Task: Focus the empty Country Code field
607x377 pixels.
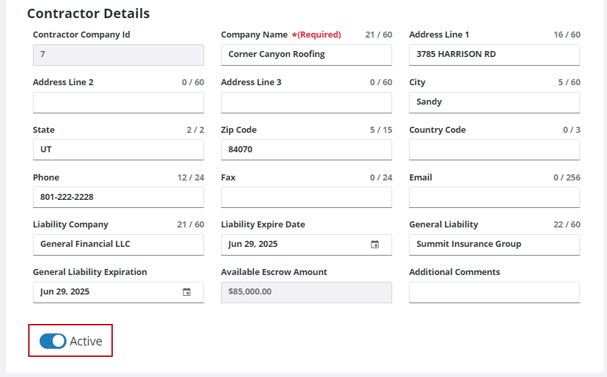Action: tap(494, 150)
